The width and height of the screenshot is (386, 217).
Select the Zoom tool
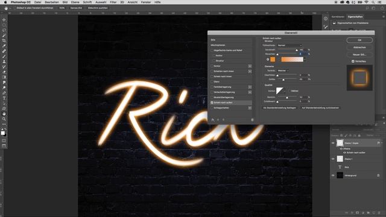(4, 119)
